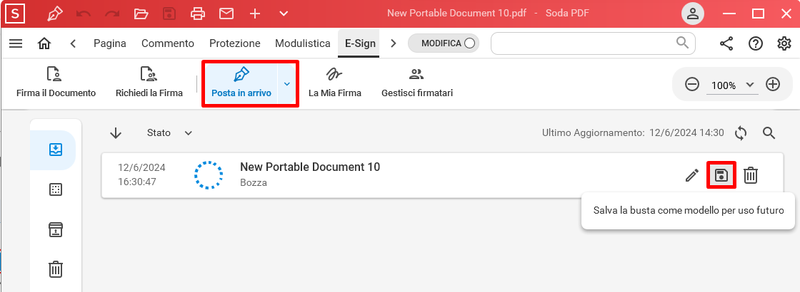Click the pencil edit icon for the draft
Viewport: 800px width, 292px height.
[691, 175]
